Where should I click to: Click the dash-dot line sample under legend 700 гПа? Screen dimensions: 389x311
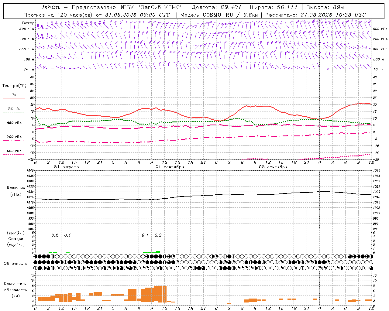coord(14,140)
